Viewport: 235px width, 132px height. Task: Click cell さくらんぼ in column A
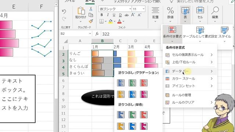click(x=80, y=67)
